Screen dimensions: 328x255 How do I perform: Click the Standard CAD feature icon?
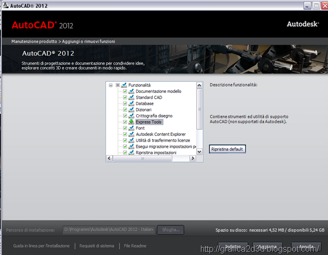point(131,97)
